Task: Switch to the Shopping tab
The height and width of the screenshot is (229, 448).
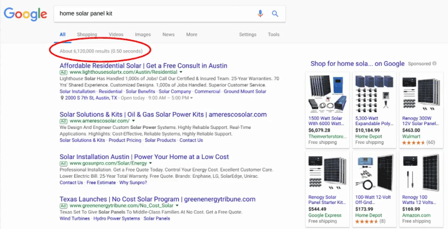Action: pos(87,34)
